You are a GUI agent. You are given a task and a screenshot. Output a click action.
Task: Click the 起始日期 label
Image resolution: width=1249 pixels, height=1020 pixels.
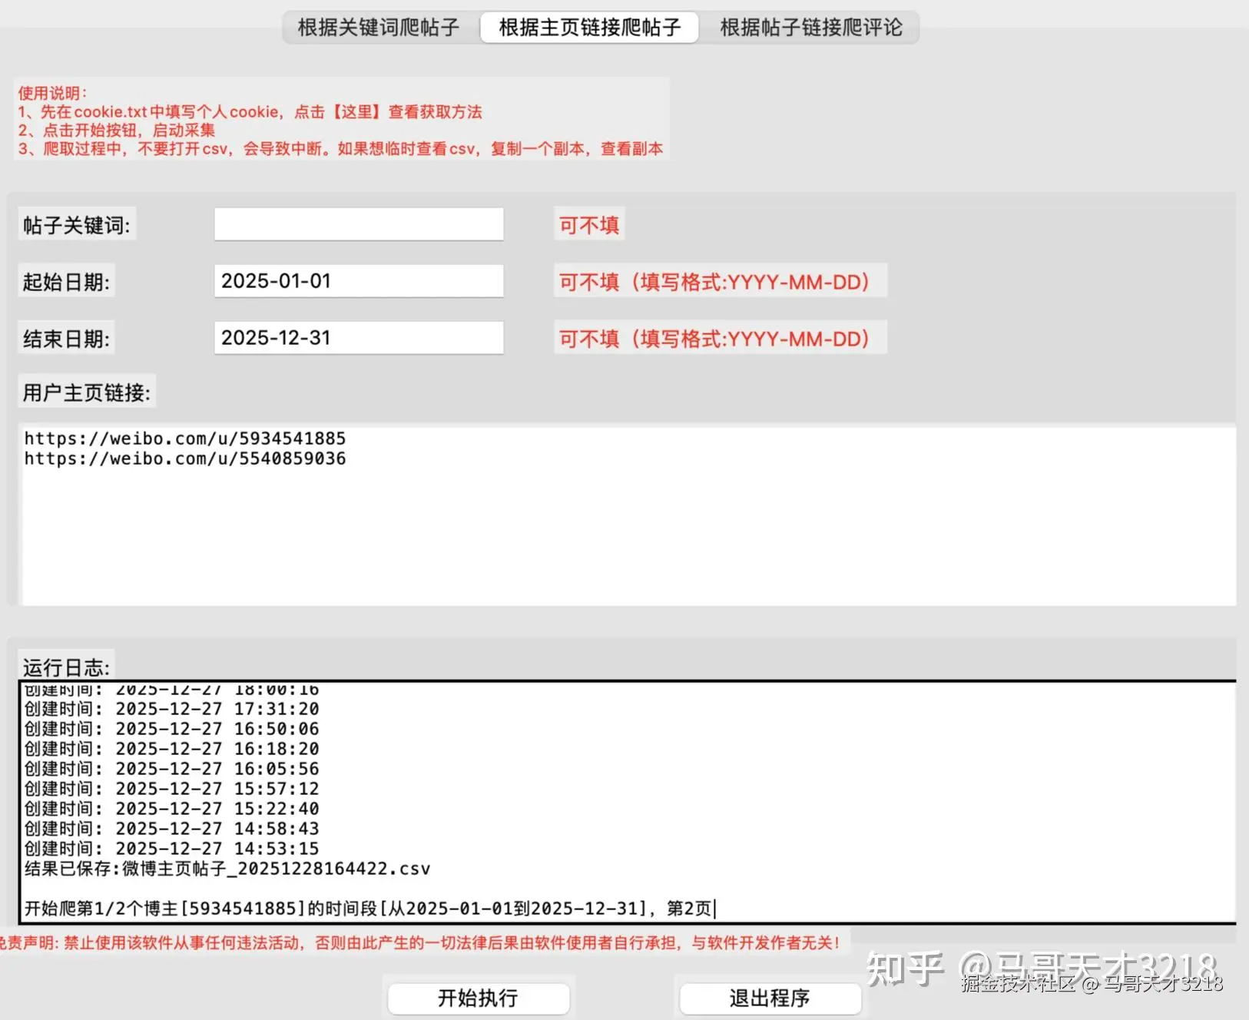pyautogui.click(x=66, y=283)
